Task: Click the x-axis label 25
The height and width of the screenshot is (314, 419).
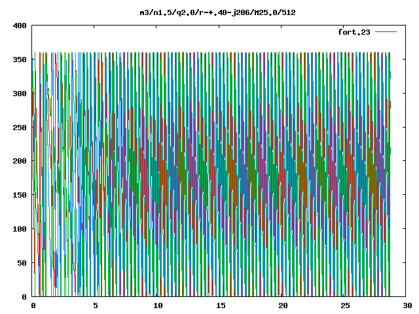Action: pos(345,305)
